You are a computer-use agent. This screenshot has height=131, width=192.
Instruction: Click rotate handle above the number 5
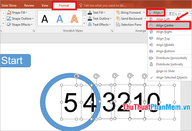77,76
